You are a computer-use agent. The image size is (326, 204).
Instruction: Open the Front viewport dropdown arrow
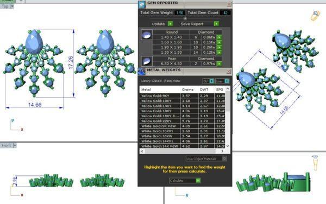(15, 145)
